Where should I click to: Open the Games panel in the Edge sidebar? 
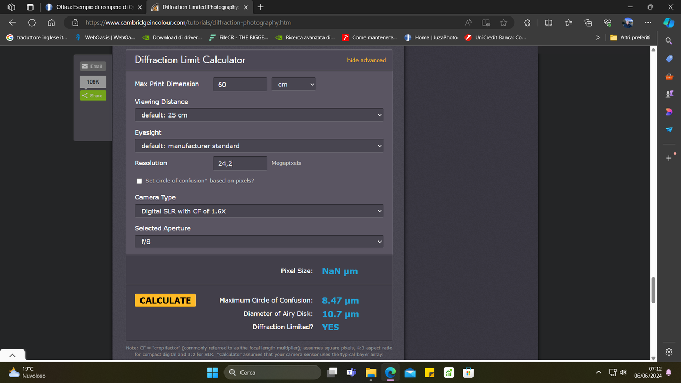tap(669, 94)
